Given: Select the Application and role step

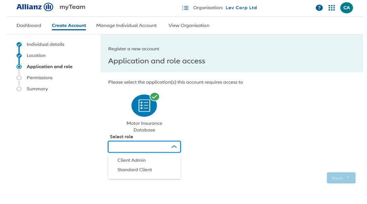Looking at the screenshot, I should tap(49, 67).
